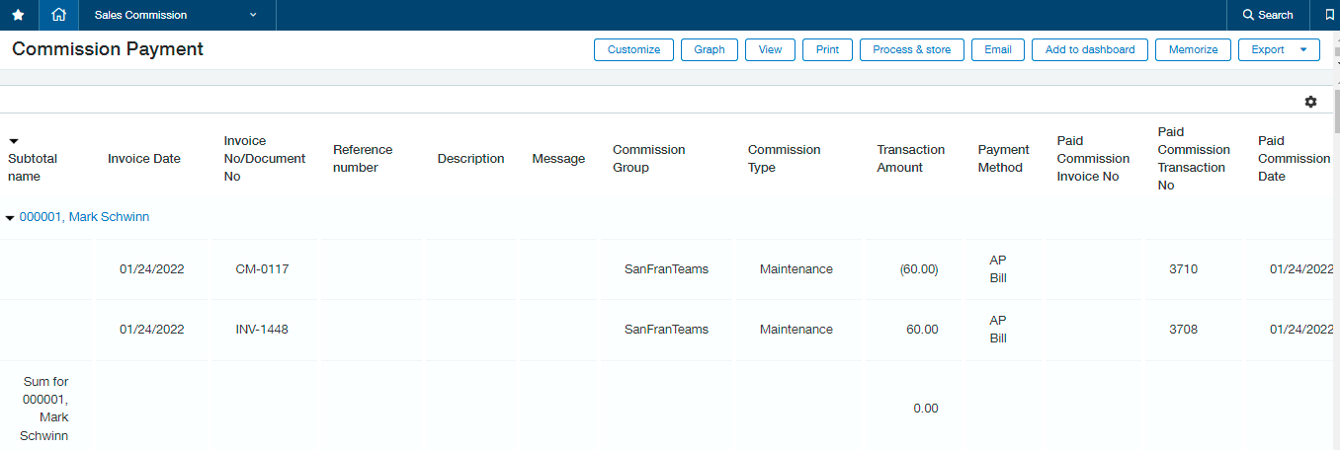
Task: Click the 60.00 amount in INV-1448 row
Action: tap(922, 330)
